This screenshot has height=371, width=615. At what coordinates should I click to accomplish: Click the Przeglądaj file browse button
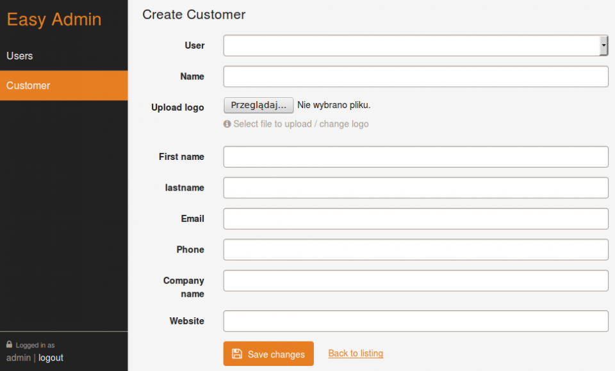tap(258, 106)
